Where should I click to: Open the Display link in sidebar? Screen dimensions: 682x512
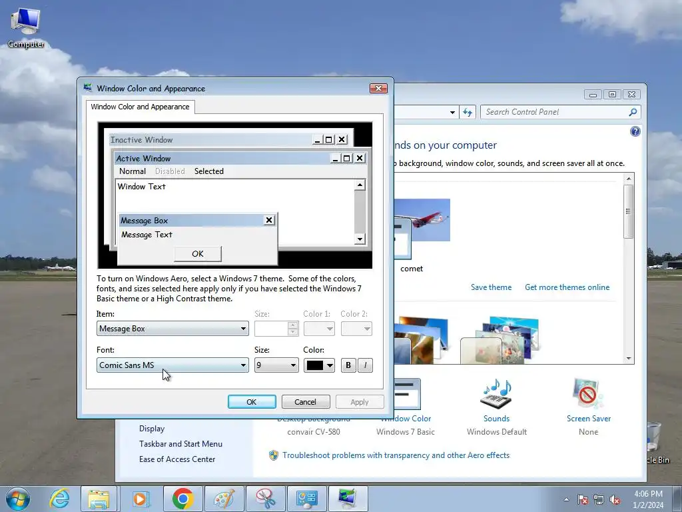(x=152, y=429)
